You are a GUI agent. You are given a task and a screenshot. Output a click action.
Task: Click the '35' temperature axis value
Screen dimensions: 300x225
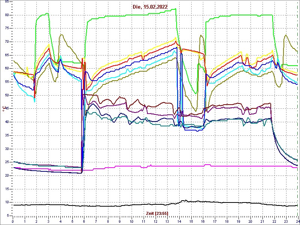point(6,135)
